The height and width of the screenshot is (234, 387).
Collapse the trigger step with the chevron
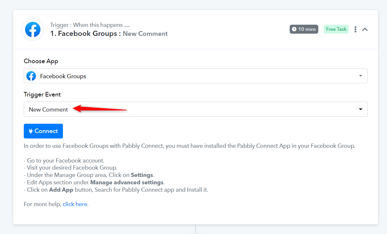pyautogui.click(x=365, y=29)
